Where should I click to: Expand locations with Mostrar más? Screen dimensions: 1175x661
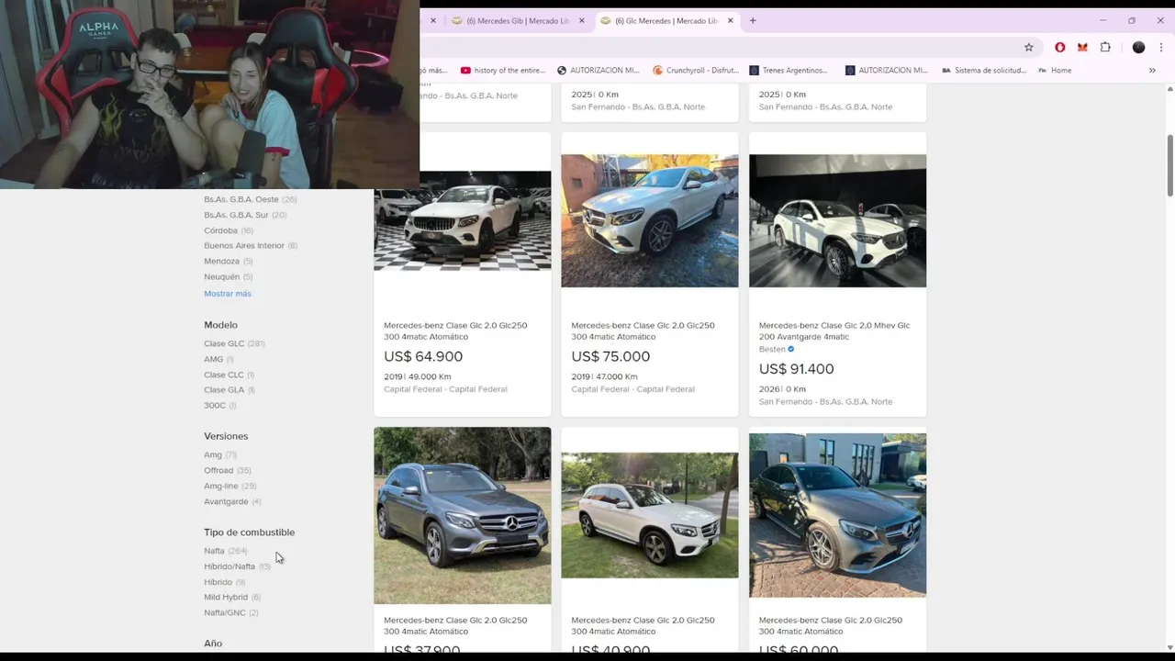coord(228,294)
